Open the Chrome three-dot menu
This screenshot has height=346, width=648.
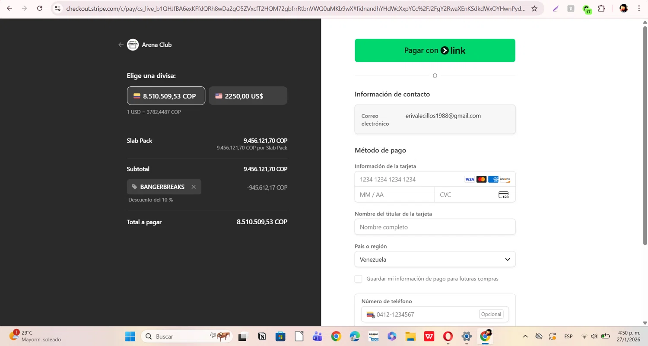pyautogui.click(x=639, y=9)
